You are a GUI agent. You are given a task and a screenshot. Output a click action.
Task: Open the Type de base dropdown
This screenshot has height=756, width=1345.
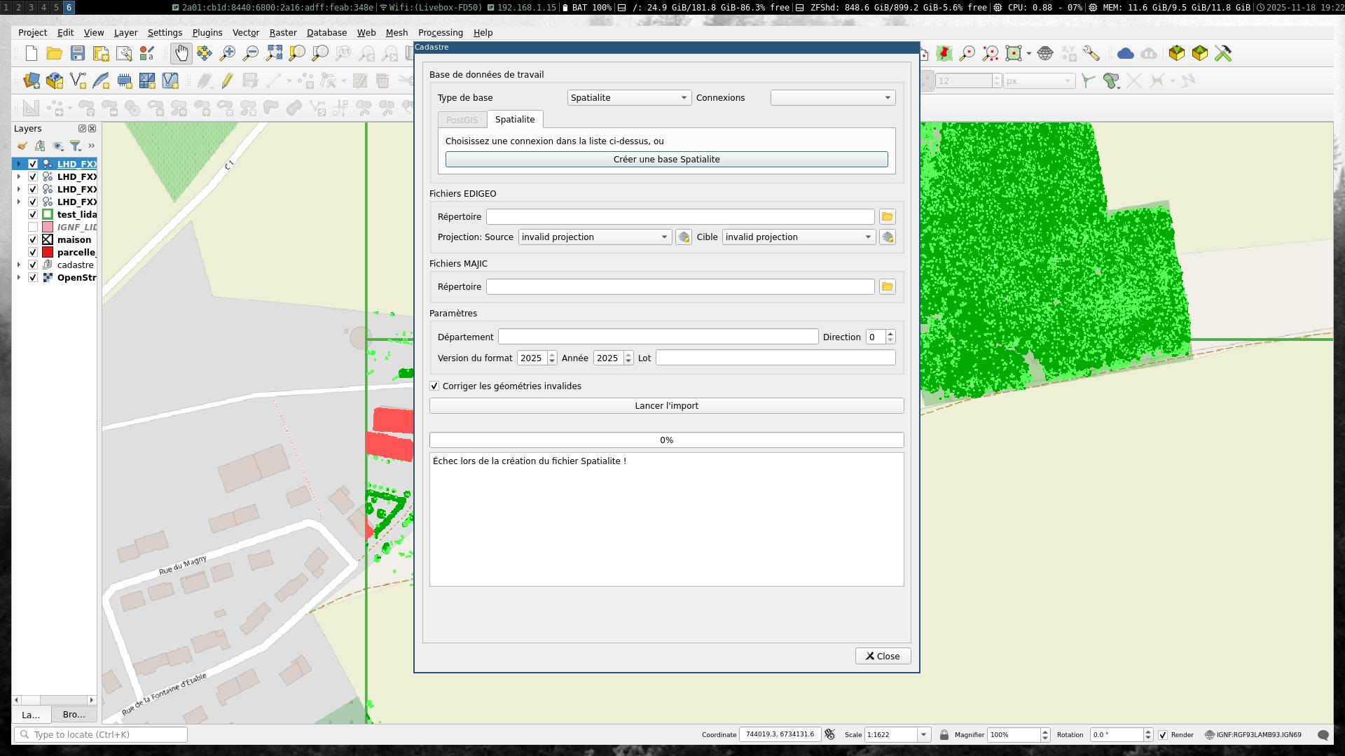(628, 98)
